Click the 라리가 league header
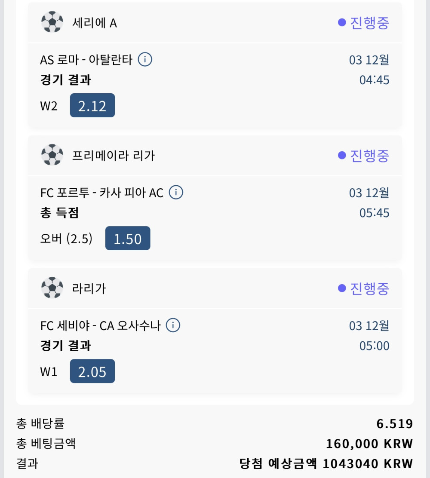The image size is (430, 478). (89, 288)
